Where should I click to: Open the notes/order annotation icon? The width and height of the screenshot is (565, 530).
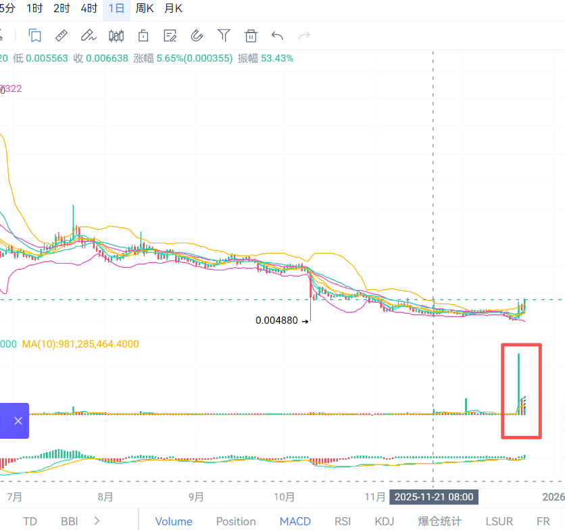pyautogui.click(x=170, y=35)
